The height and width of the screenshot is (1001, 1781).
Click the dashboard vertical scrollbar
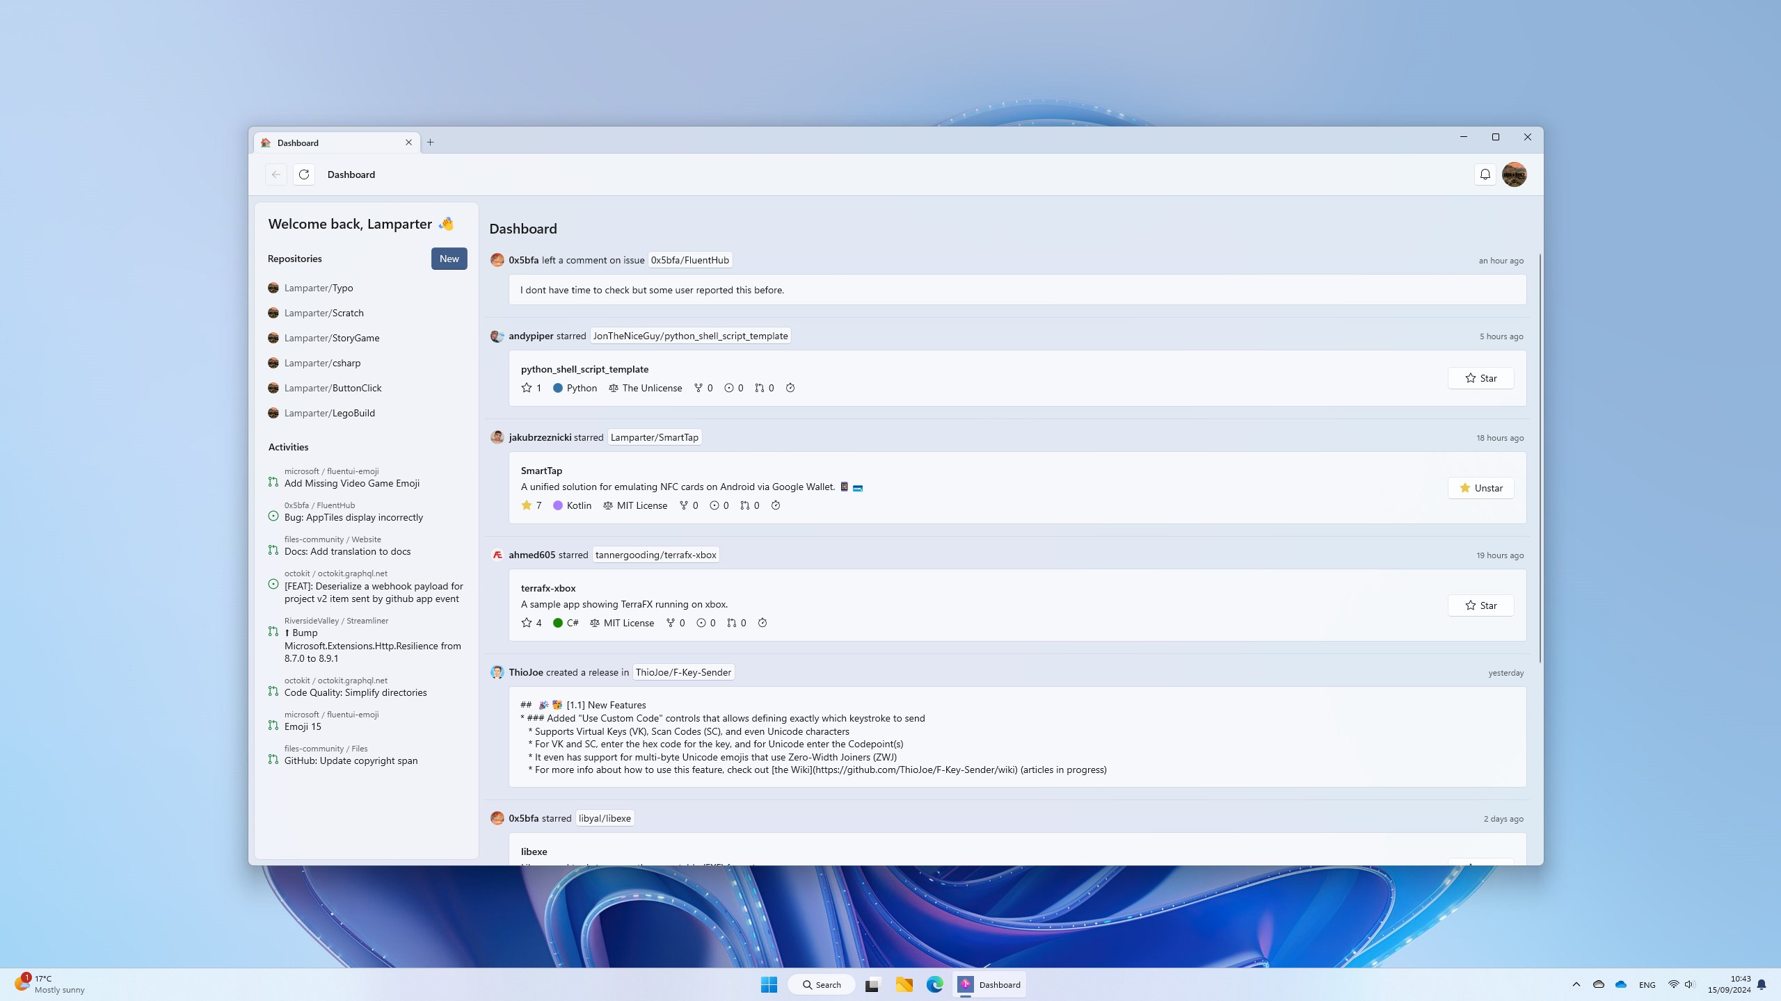click(1540, 459)
